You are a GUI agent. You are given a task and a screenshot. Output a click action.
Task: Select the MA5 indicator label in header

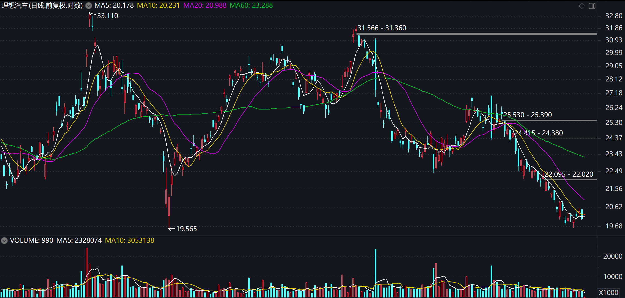pos(114,6)
